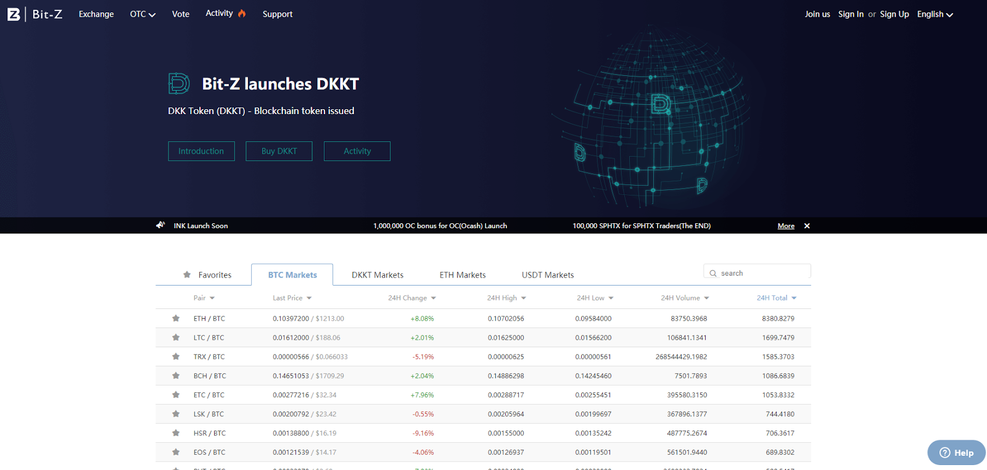The height and width of the screenshot is (470, 987).
Task: Sort by 24H Volume column
Action: point(685,298)
